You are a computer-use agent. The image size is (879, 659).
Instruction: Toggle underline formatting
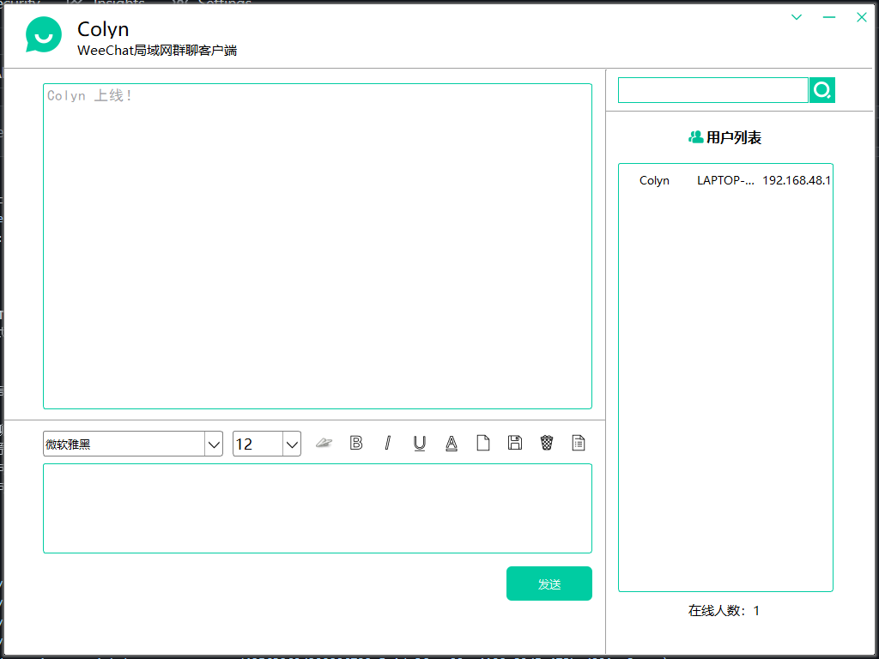(x=419, y=443)
